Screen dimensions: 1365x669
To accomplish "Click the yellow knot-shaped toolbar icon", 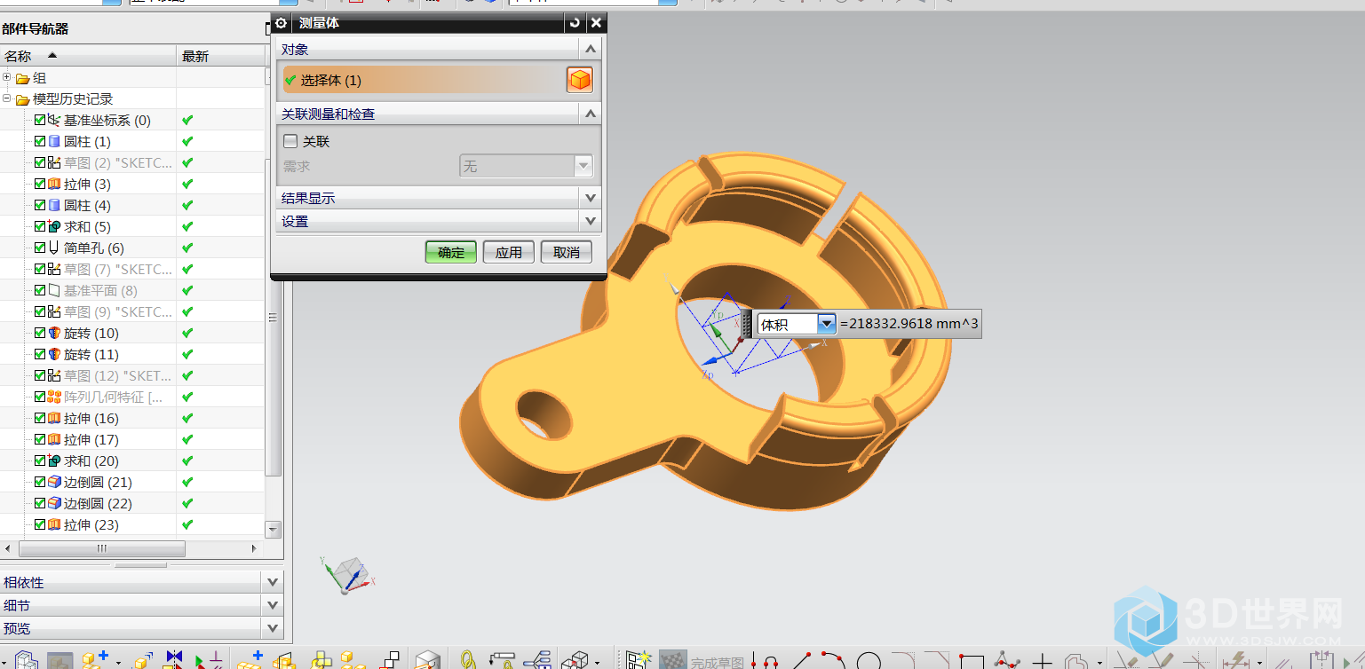I will 467,660.
